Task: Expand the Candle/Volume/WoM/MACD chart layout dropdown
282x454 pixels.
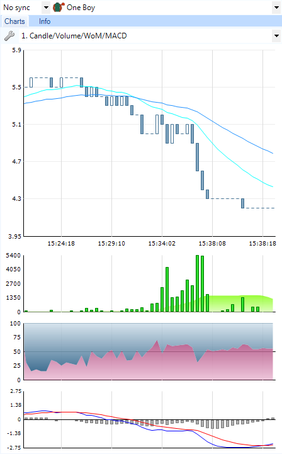Action: coord(276,36)
